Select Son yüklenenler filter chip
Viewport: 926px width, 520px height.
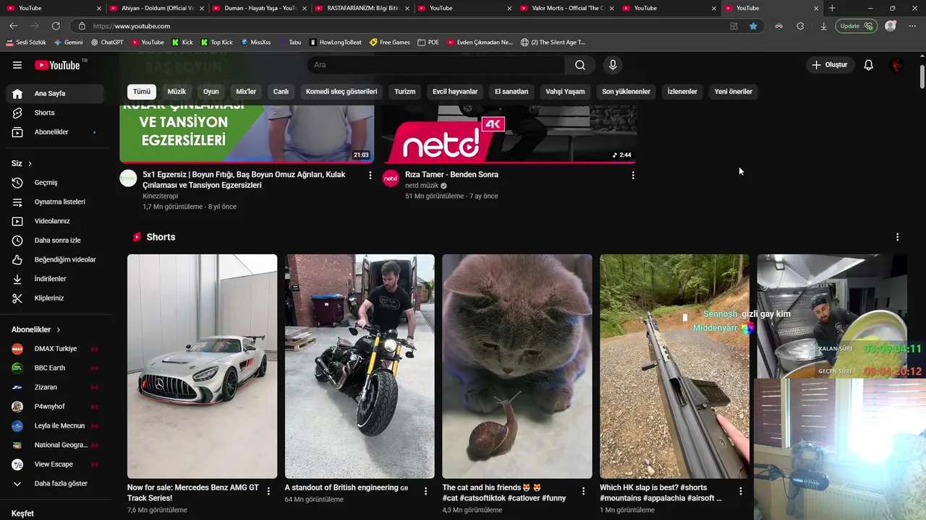(626, 92)
